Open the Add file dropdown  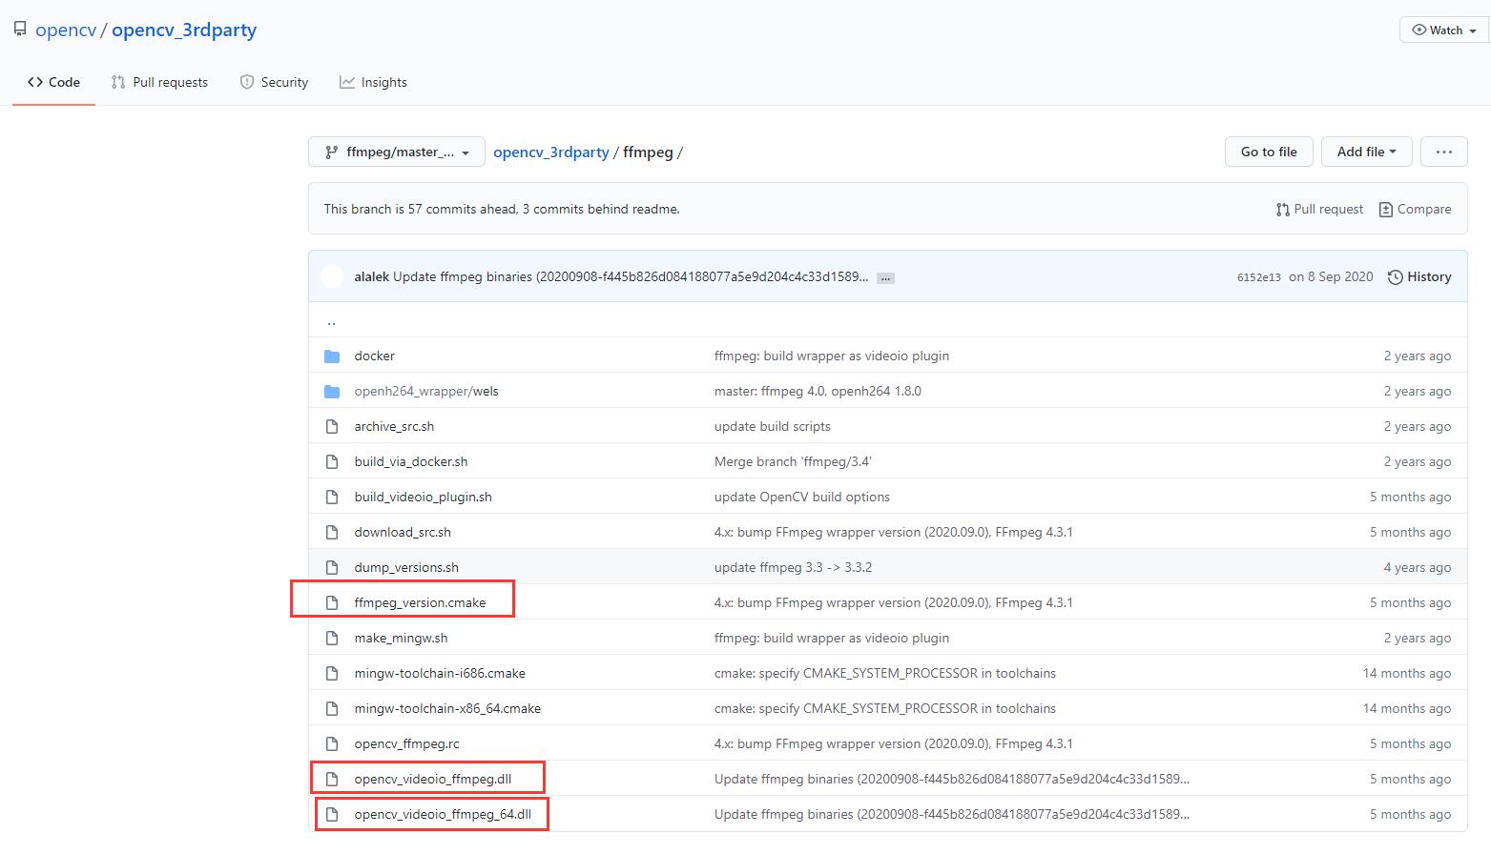1365,152
